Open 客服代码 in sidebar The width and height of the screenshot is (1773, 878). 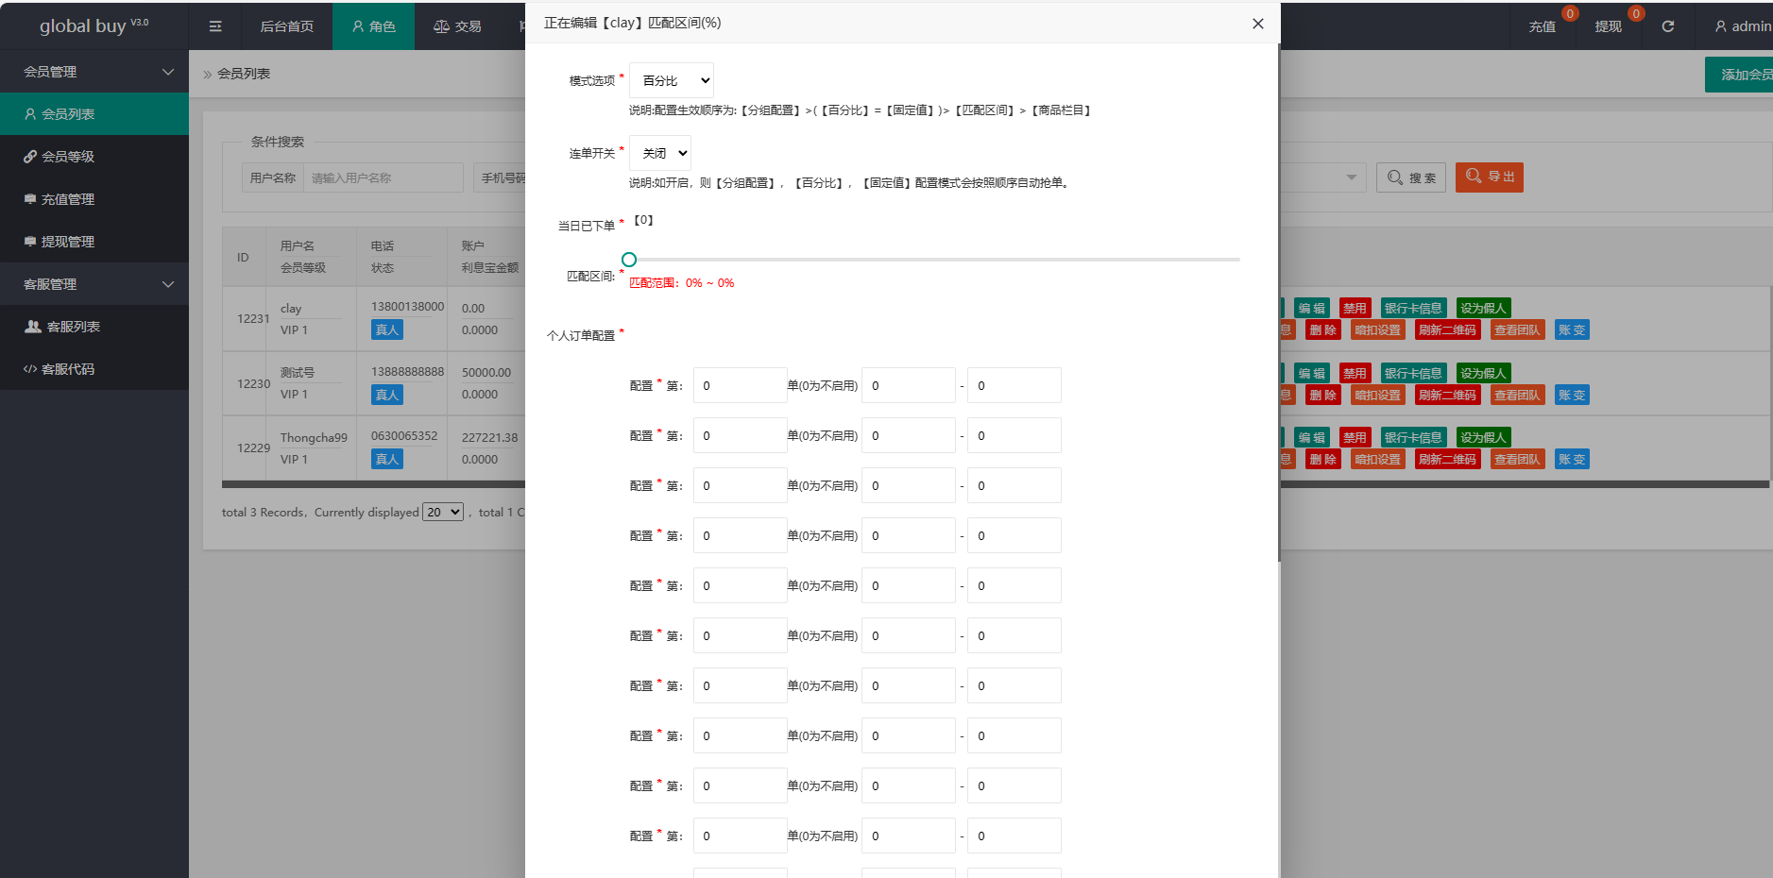pos(94,369)
